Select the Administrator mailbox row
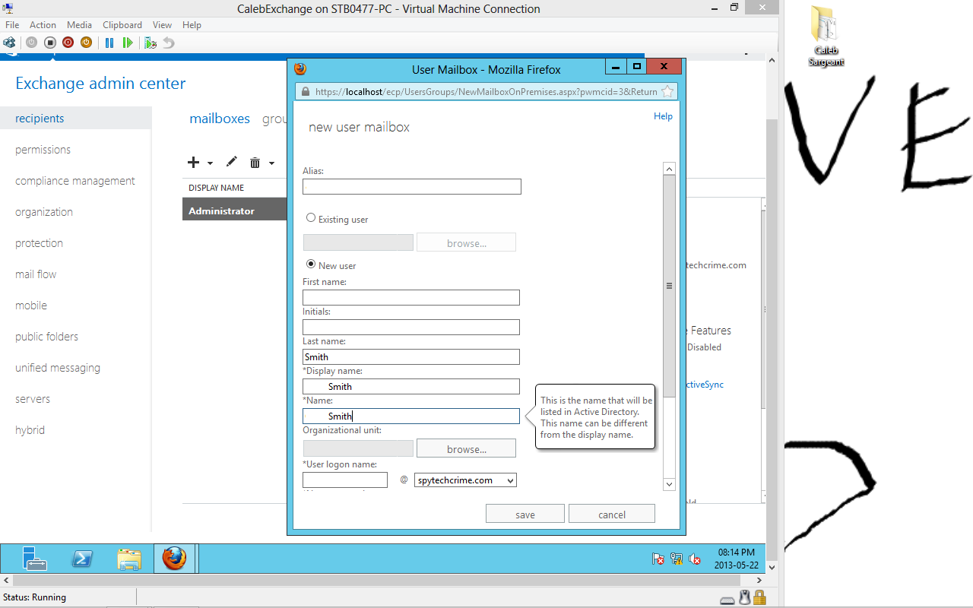973x608 pixels. [x=235, y=211]
